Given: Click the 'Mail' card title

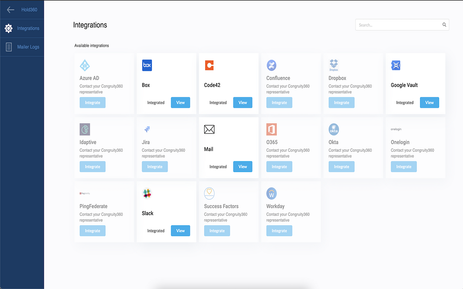Looking at the screenshot, I should (x=208, y=149).
